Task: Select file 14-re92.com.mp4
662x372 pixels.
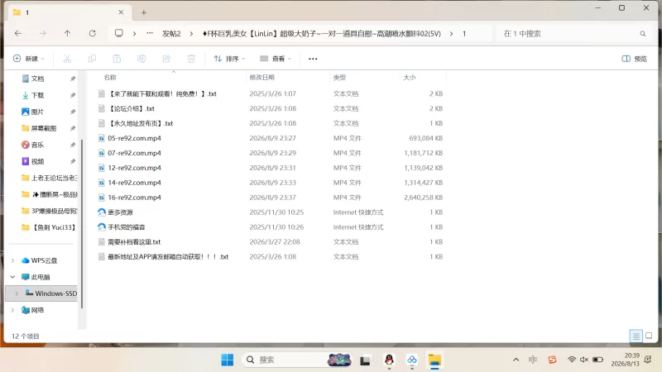Action: [x=134, y=183]
